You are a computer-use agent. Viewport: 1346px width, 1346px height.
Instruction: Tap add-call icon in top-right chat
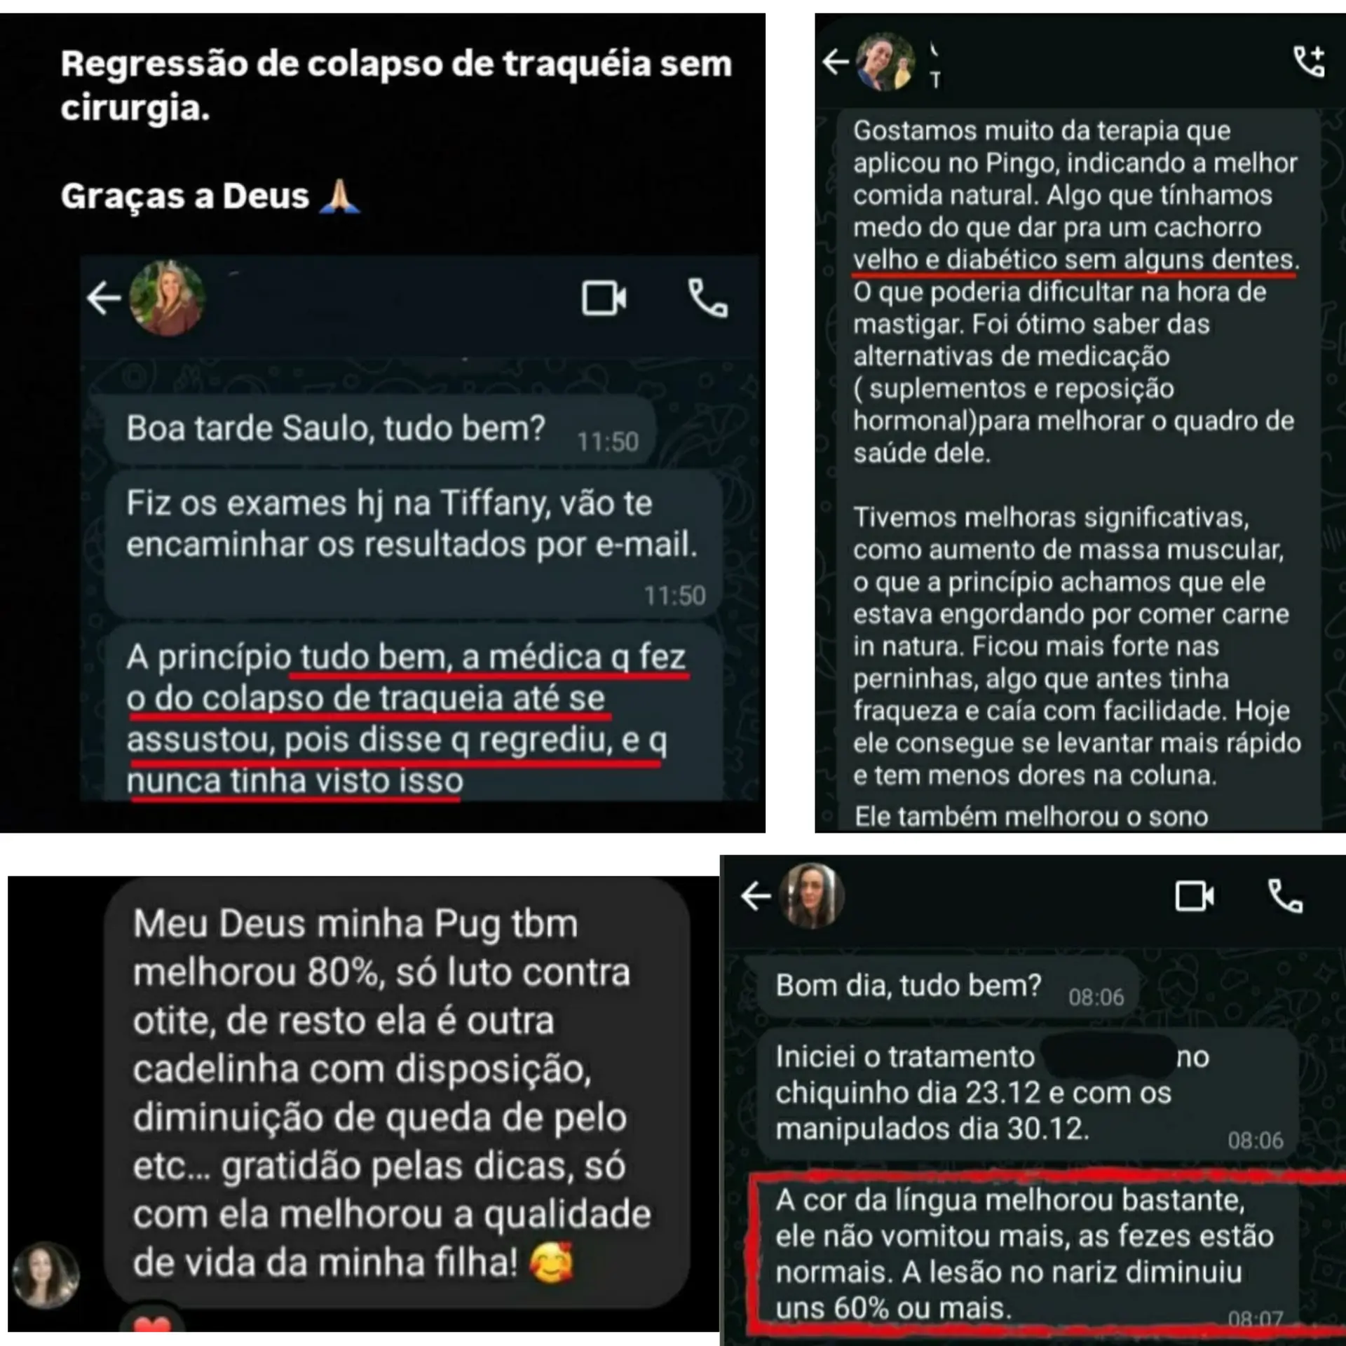tap(1309, 62)
